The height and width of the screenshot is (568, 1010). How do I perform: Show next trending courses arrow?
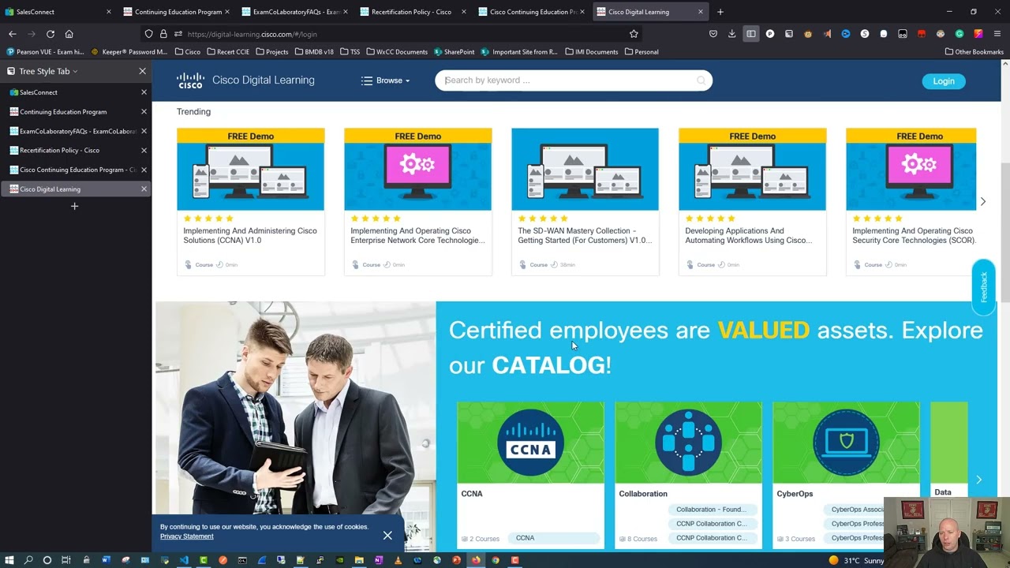[982, 202]
